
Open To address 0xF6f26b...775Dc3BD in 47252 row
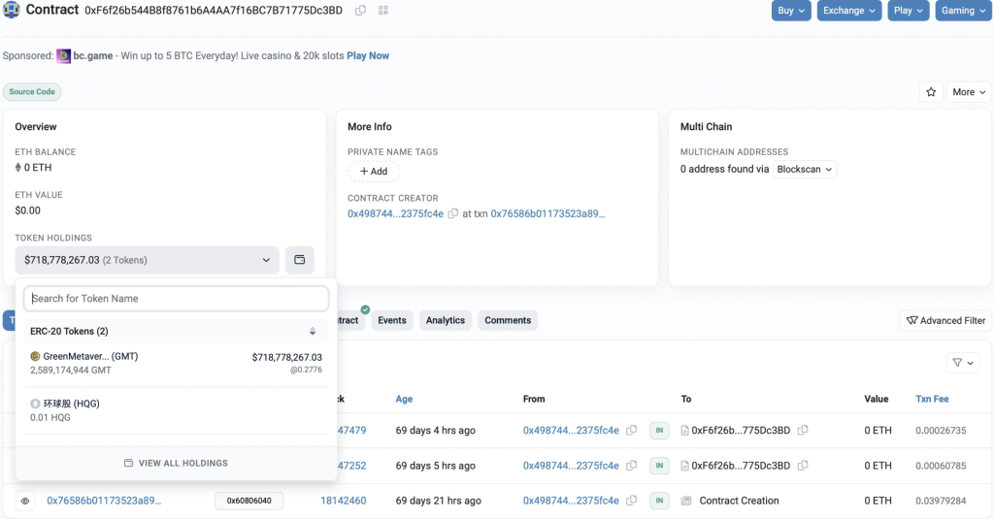click(x=741, y=466)
